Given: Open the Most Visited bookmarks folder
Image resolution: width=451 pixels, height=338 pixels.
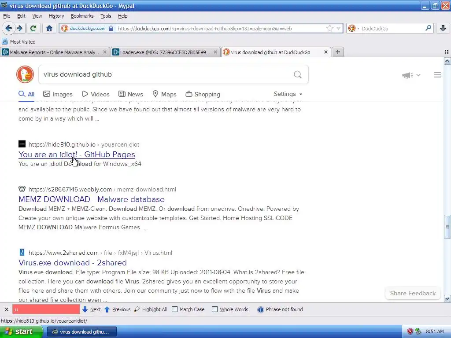Looking at the screenshot, I should (18, 42).
